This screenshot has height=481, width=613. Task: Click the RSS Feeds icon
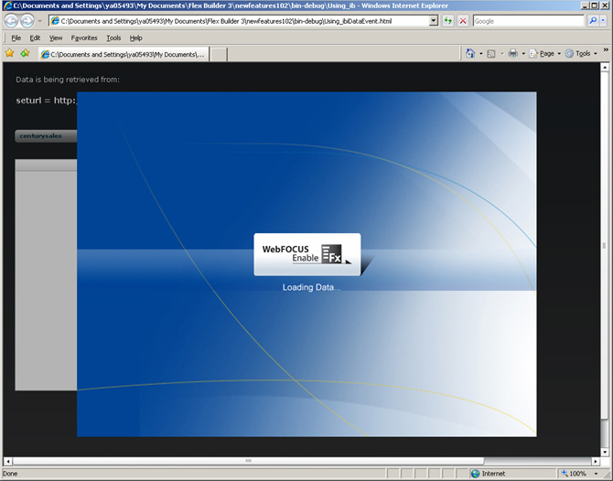(x=491, y=54)
